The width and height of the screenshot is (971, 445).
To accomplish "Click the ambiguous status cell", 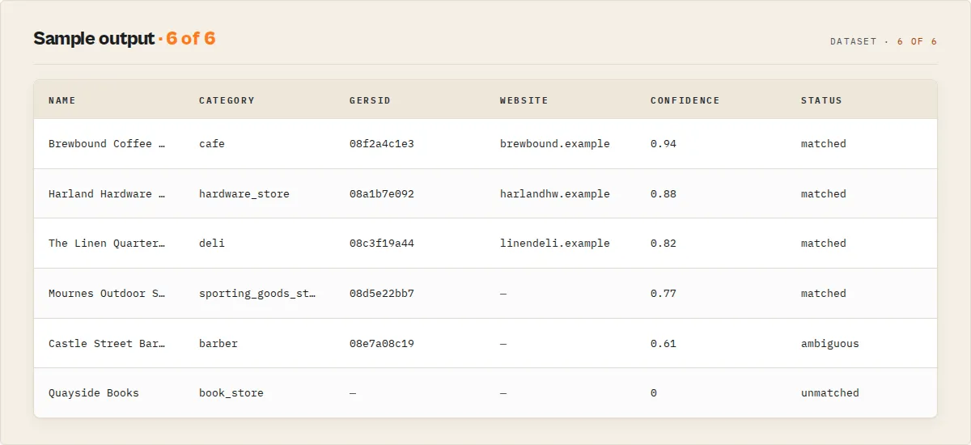I will coord(830,344).
